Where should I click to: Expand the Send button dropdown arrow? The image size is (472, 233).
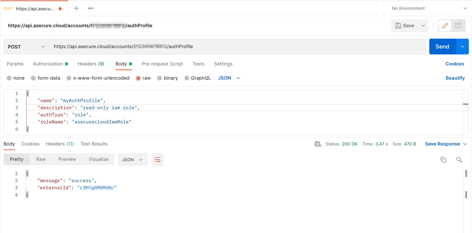point(462,47)
